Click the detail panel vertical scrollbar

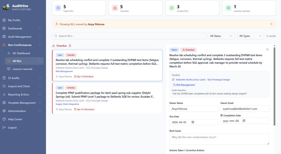click(274, 86)
